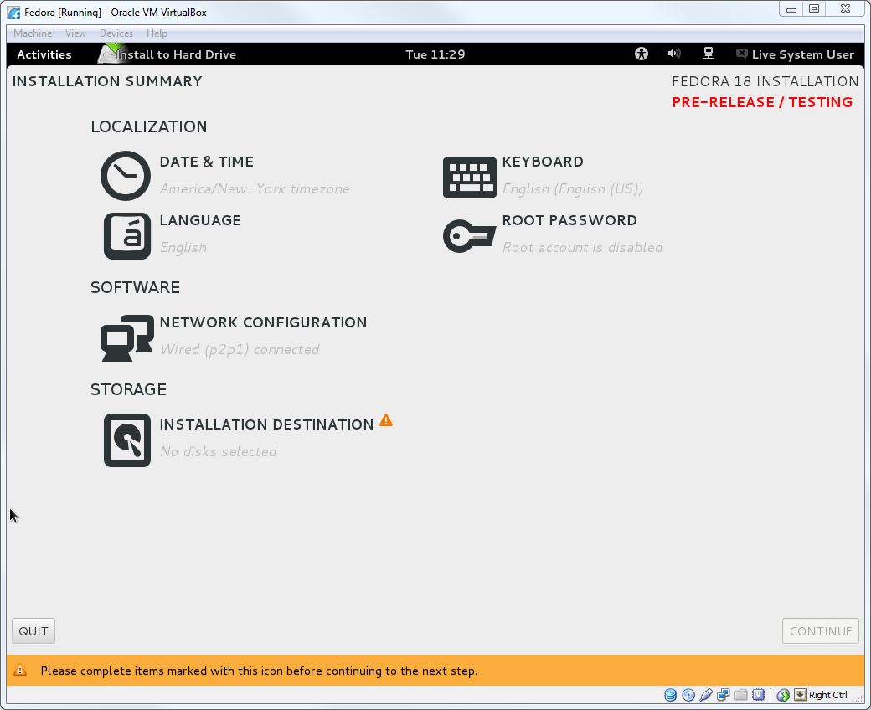Open the volume control in top bar
The width and height of the screenshot is (871, 710).
pyautogui.click(x=674, y=54)
